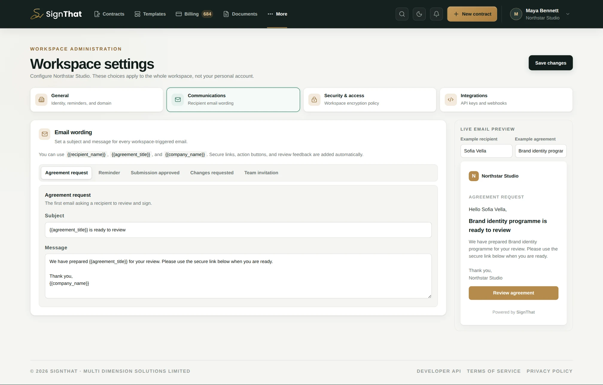The height and width of the screenshot is (385, 603).
Task: Click the LIVE EMAIL PREVIEW label
Action: 488,129
